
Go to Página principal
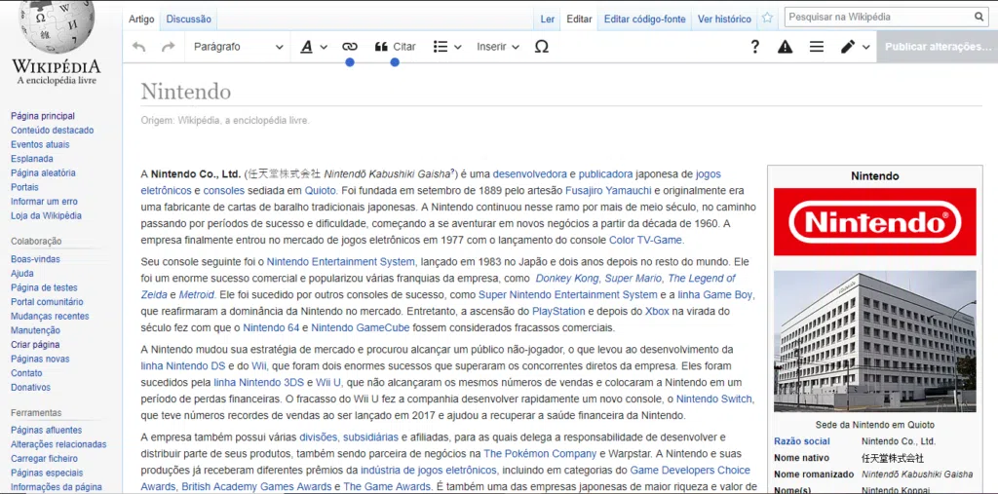[x=43, y=116]
